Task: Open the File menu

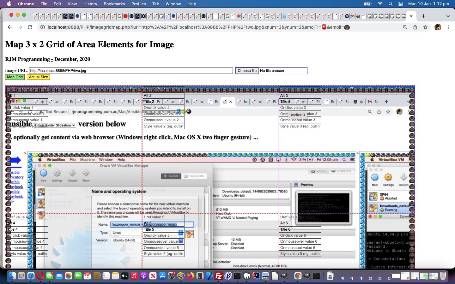Action: (x=44, y=4)
